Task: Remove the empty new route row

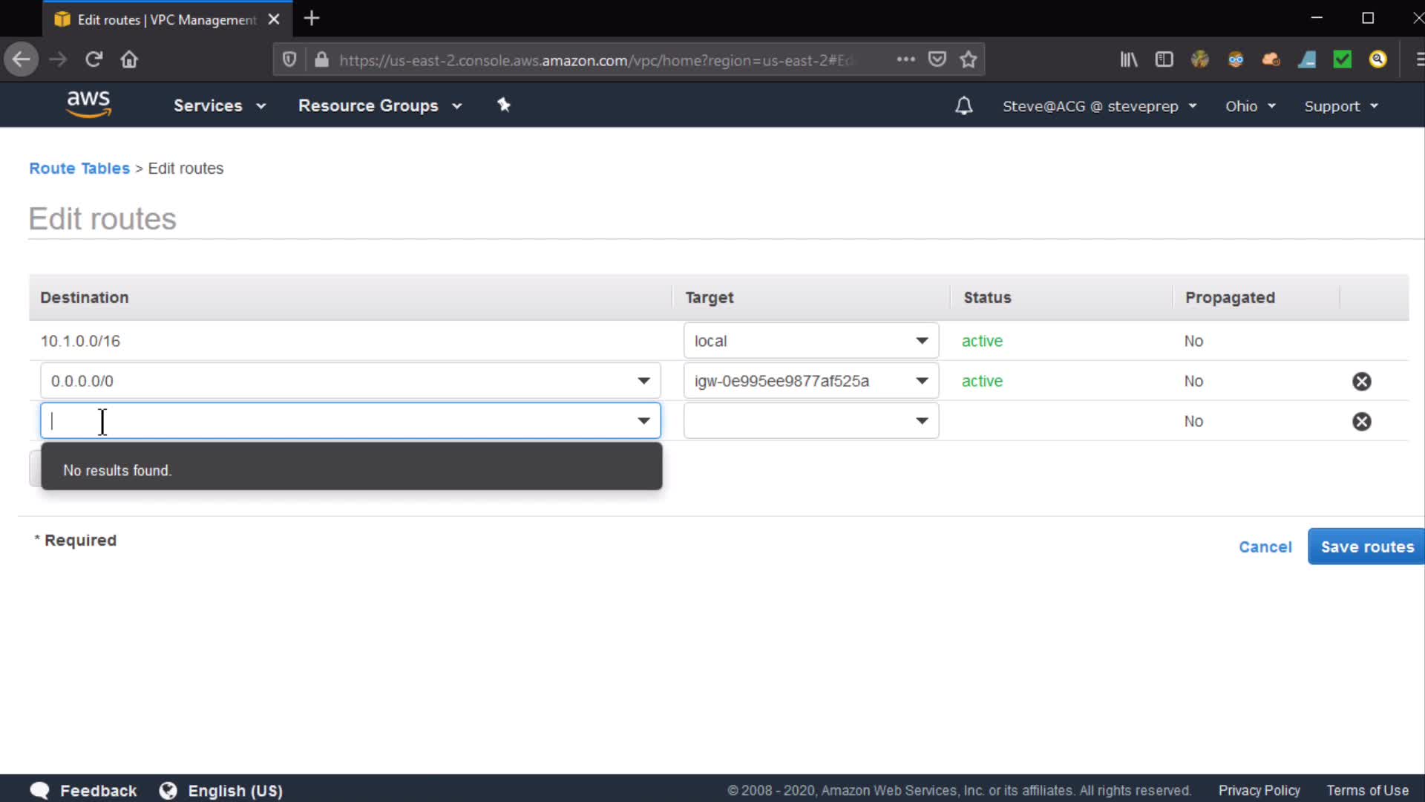Action: tap(1361, 421)
